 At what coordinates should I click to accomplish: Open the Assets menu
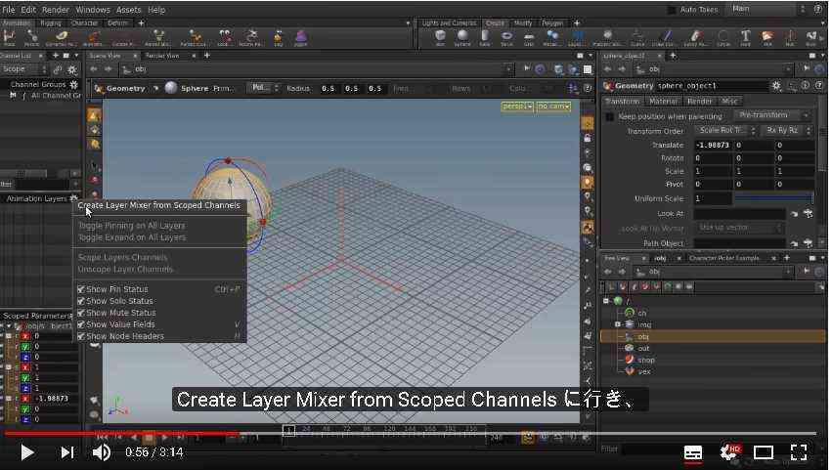click(128, 10)
